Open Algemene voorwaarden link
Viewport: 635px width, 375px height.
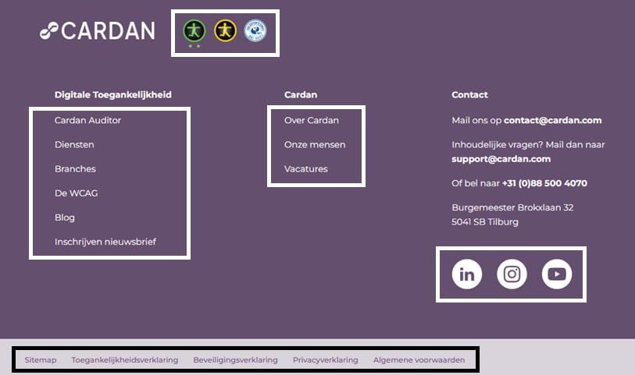click(419, 359)
